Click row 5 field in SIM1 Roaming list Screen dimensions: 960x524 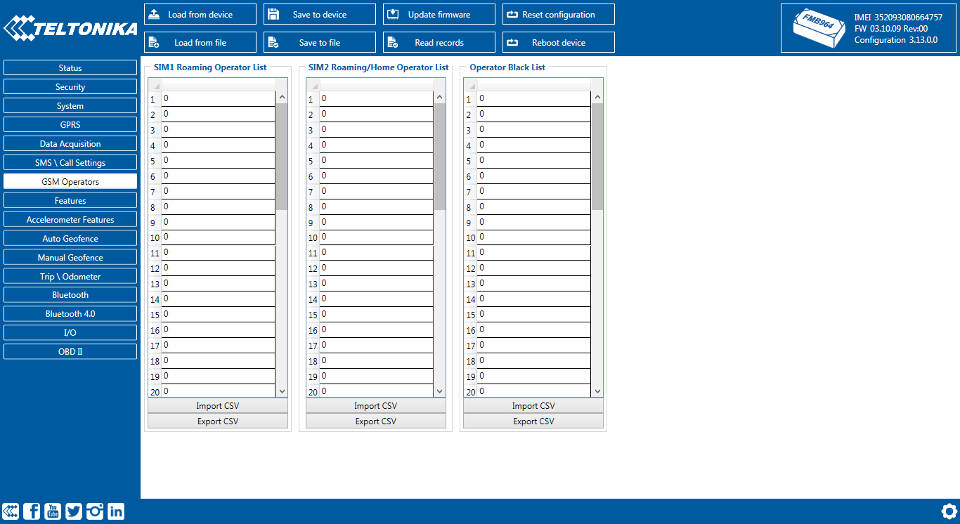coord(218,161)
